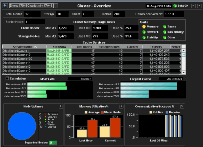Click the Departed Nodes value field

point(53,143)
